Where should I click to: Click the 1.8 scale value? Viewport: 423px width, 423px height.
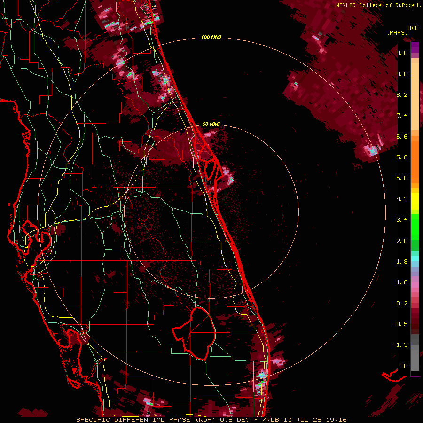pos(402,262)
